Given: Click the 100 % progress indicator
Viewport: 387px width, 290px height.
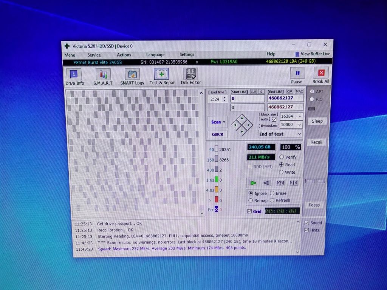Looking at the screenshot, I should (291, 147).
